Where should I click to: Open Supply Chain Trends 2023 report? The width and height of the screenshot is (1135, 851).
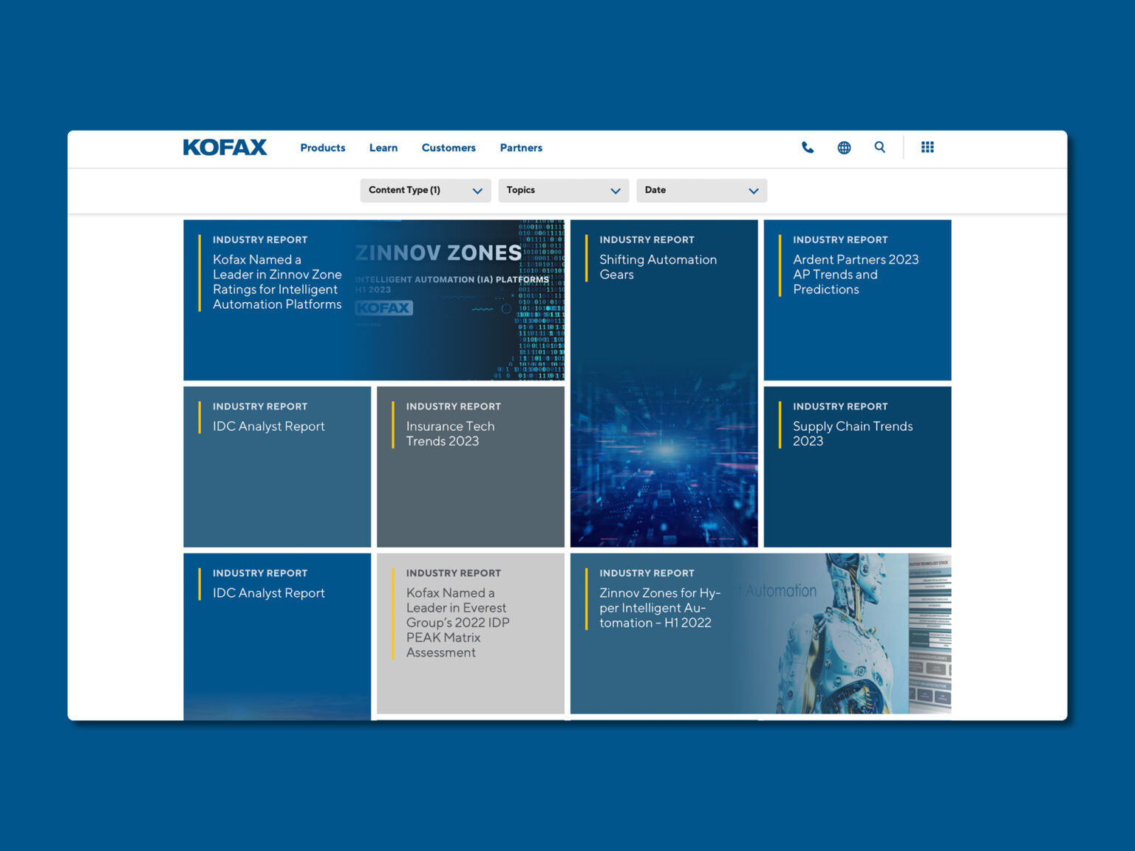click(x=853, y=434)
